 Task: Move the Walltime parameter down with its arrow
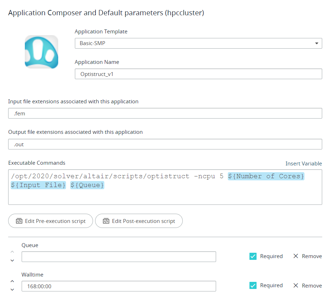tap(12, 290)
